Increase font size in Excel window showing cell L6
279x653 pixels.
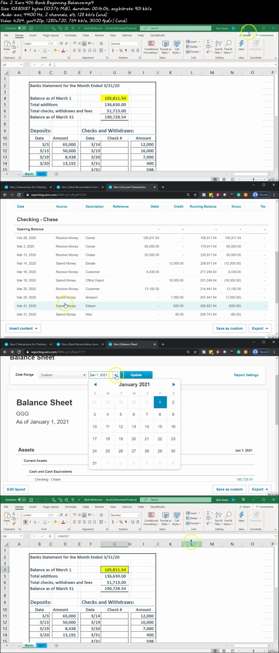[62, 43]
